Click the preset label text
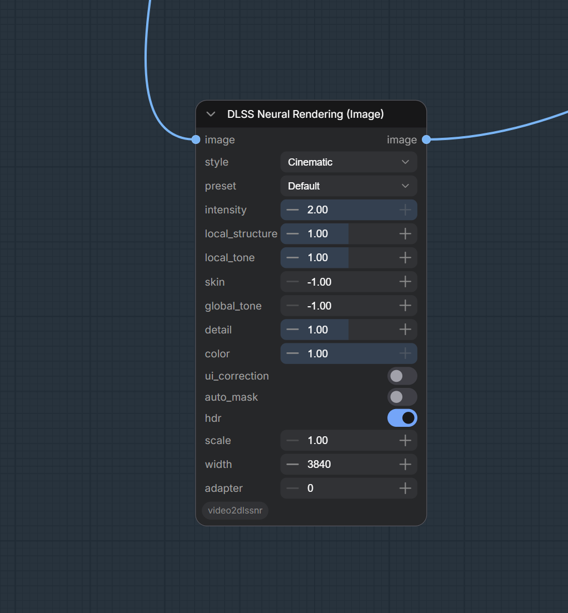Image resolution: width=568 pixels, height=613 pixels. (x=221, y=186)
